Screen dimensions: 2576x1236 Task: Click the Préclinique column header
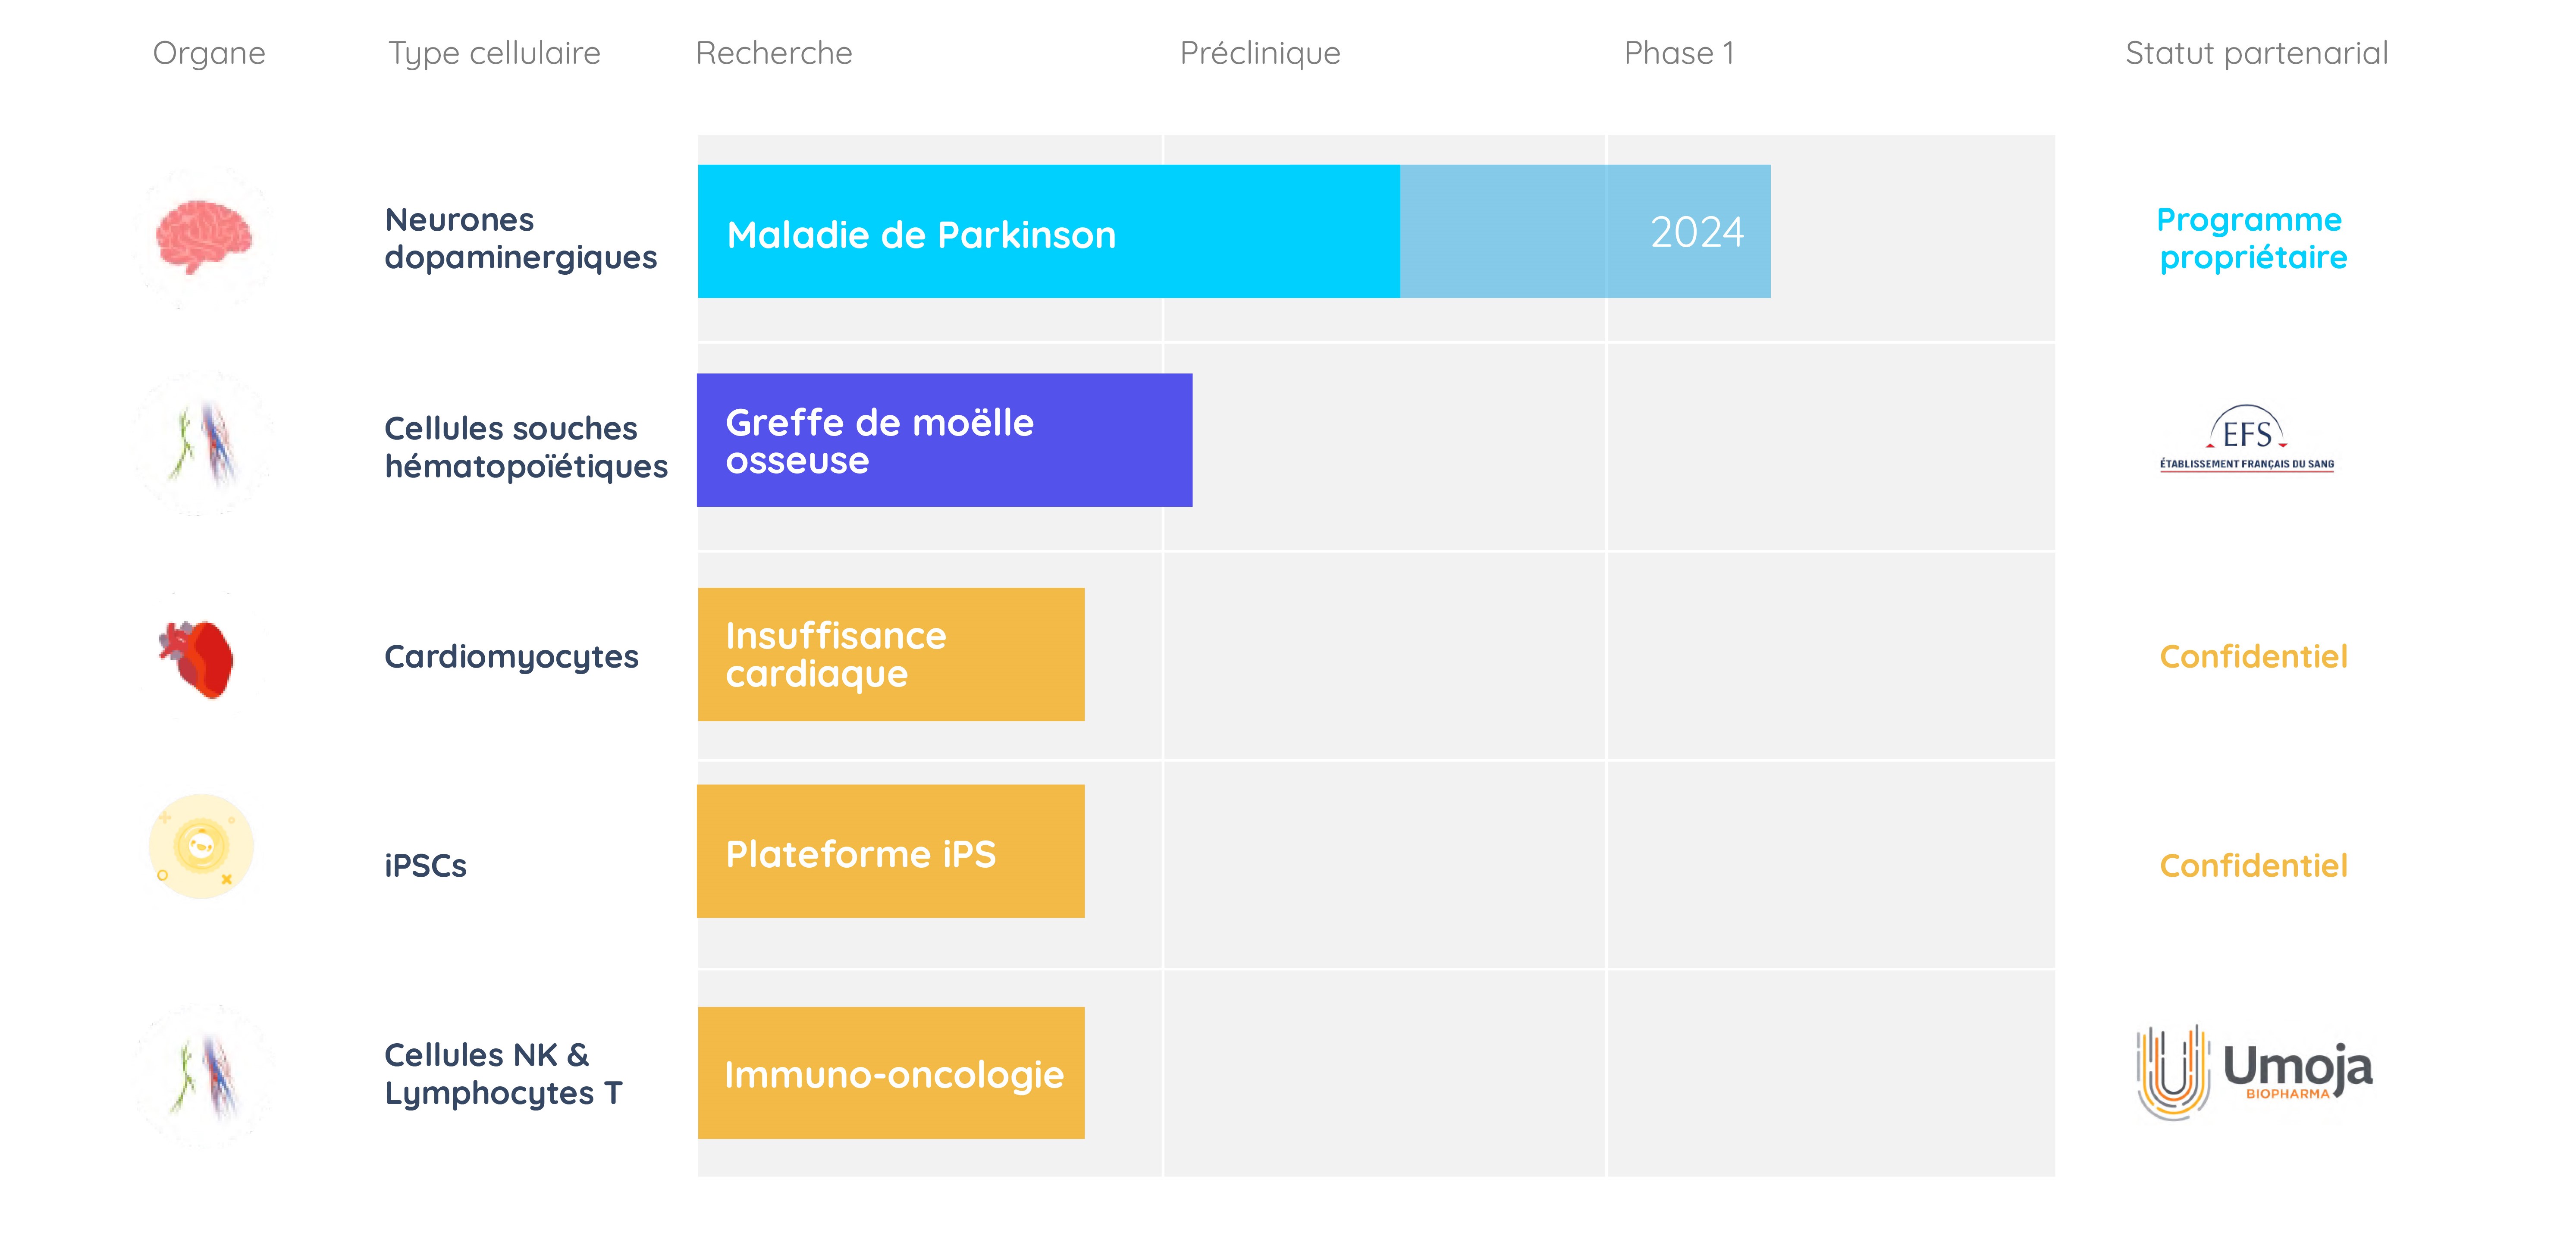click(x=1260, y=53)
